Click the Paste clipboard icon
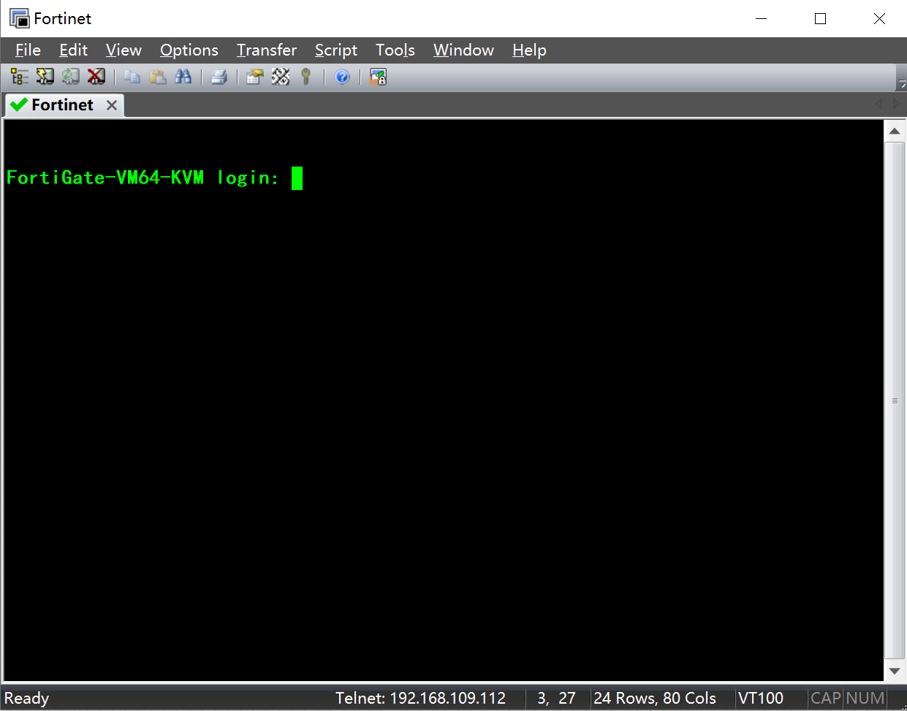 coord(158,77)
